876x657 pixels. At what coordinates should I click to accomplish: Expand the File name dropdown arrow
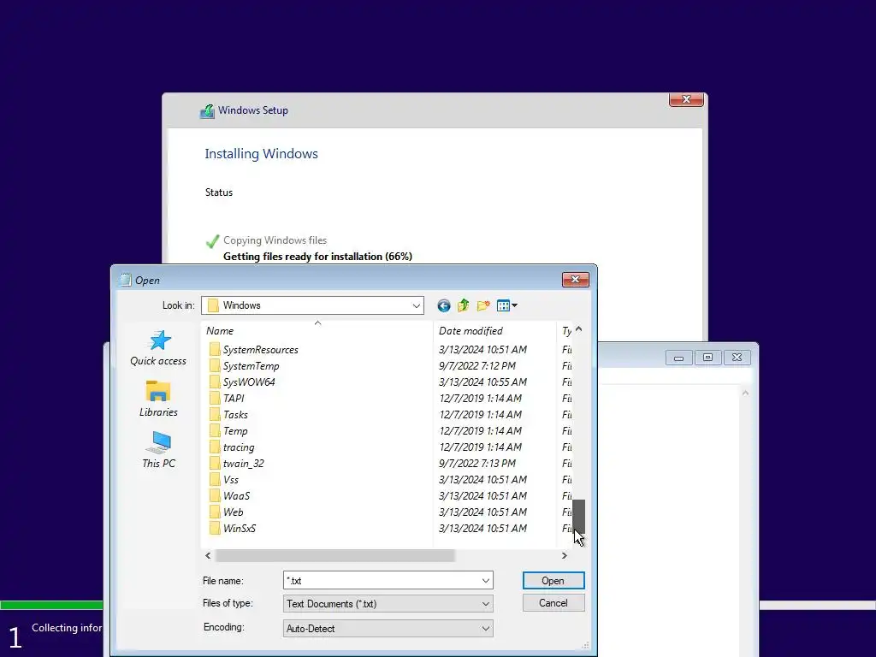pos(486,581)
